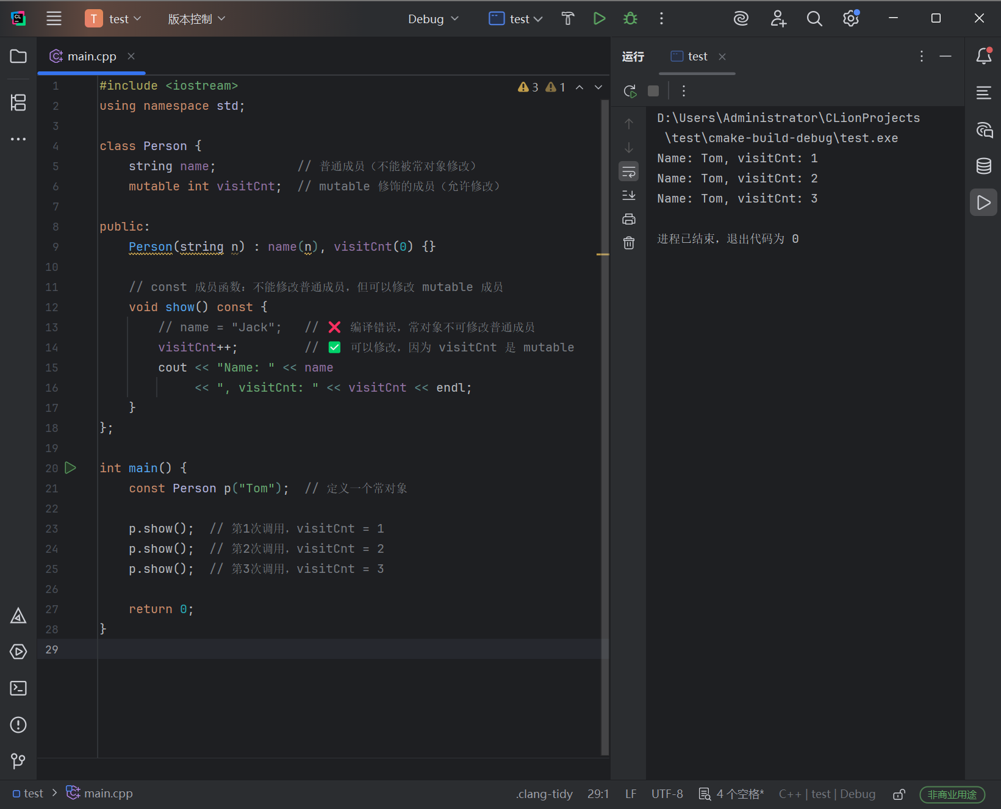Expand the test project dropdown
This screenshot has height=809, width=1001.
point(113,19)
